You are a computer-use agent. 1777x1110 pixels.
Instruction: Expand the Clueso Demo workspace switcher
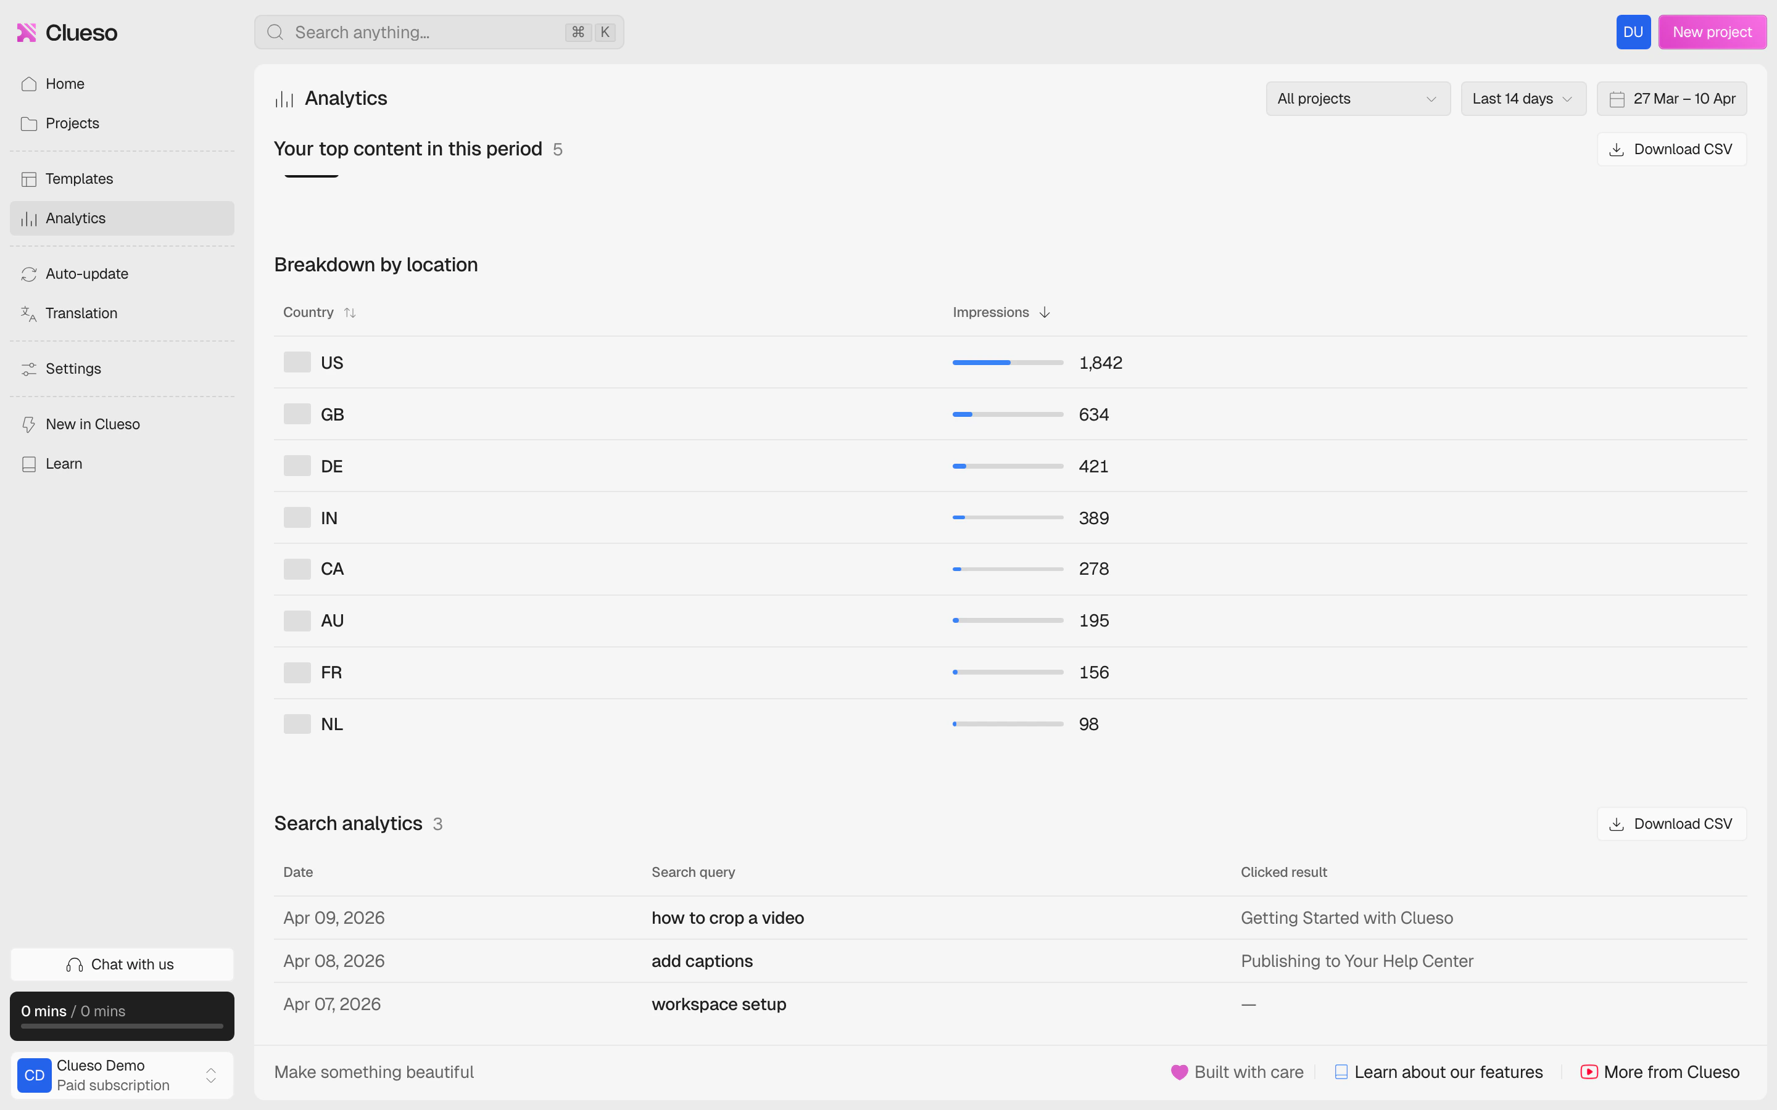pos(211,1075)
